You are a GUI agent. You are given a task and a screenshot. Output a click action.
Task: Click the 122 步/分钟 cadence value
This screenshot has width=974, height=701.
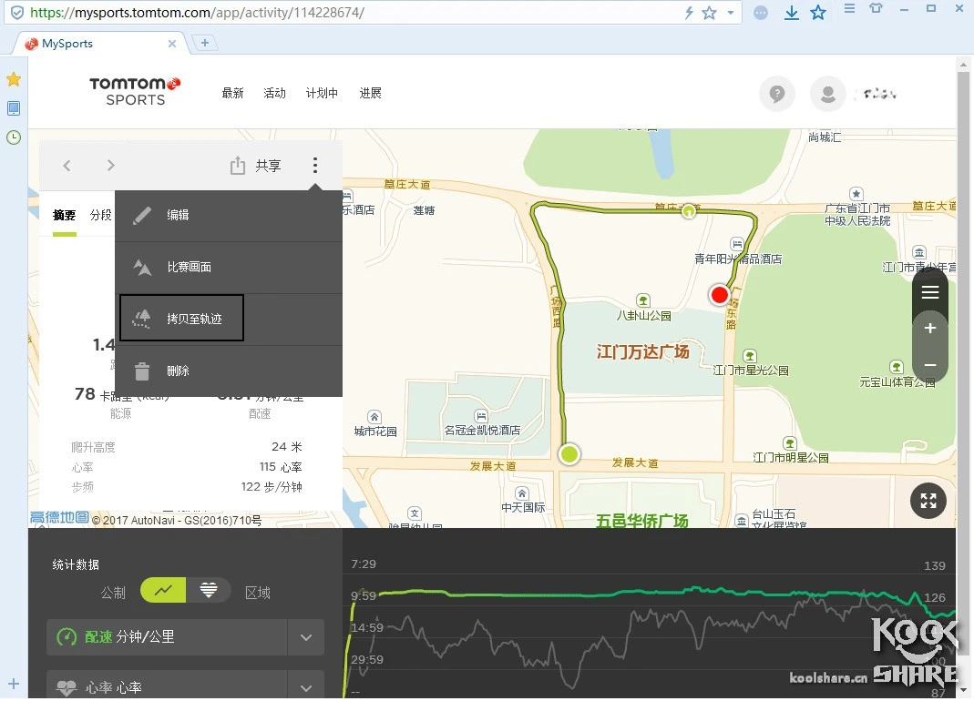[x=272, y=487]
